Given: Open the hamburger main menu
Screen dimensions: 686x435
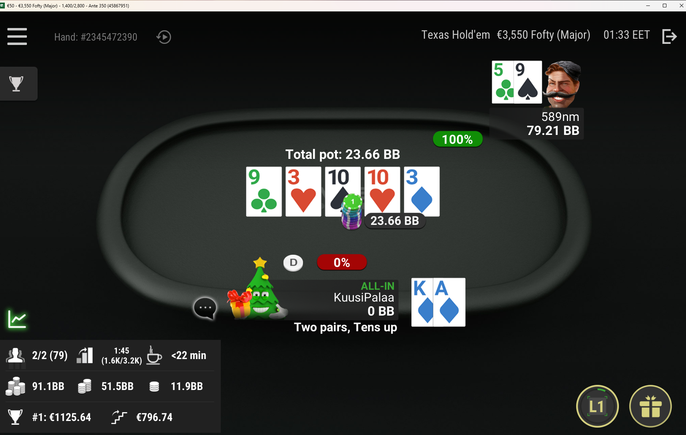Looking at the screenshot, I should (17, 36).
